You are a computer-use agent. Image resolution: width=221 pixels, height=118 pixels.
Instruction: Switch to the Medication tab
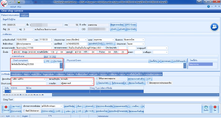click(x=17, y=74)
